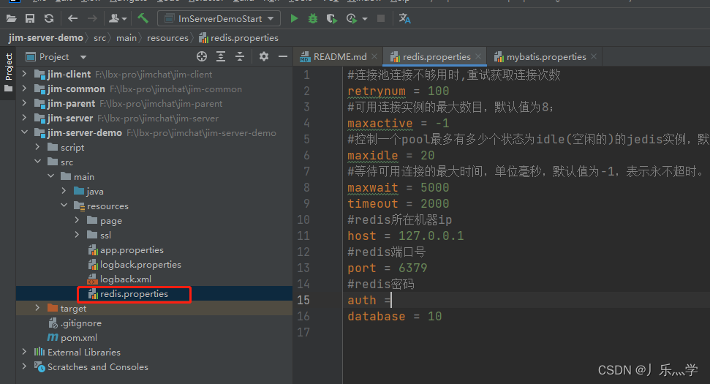The width and height of the screenshot is (710, 384).
Task: Close the mybatis.properties tab
Action: click(x=594, y=56)
